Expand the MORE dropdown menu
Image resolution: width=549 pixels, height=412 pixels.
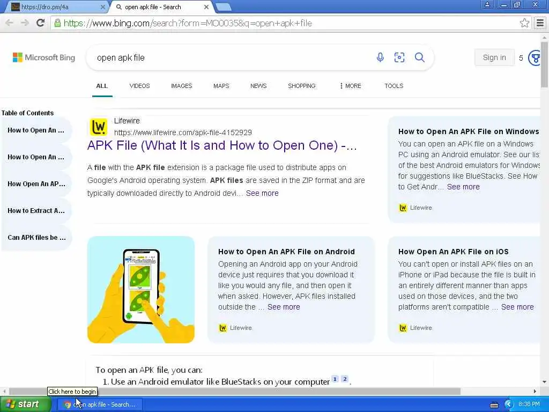(x=350, y=86)
